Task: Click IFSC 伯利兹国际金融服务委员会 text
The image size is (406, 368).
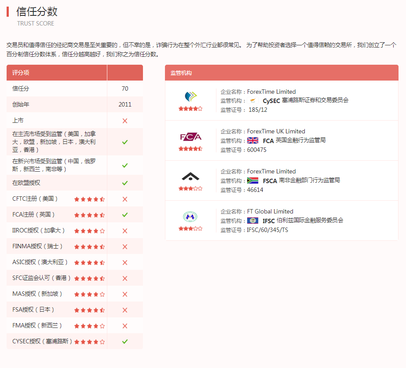Action: [x=303, y=221]
